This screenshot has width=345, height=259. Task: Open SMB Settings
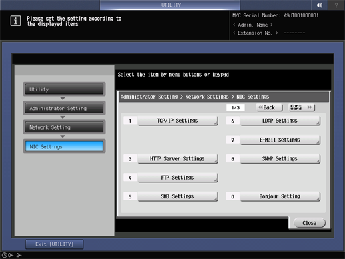pos(178,196)
